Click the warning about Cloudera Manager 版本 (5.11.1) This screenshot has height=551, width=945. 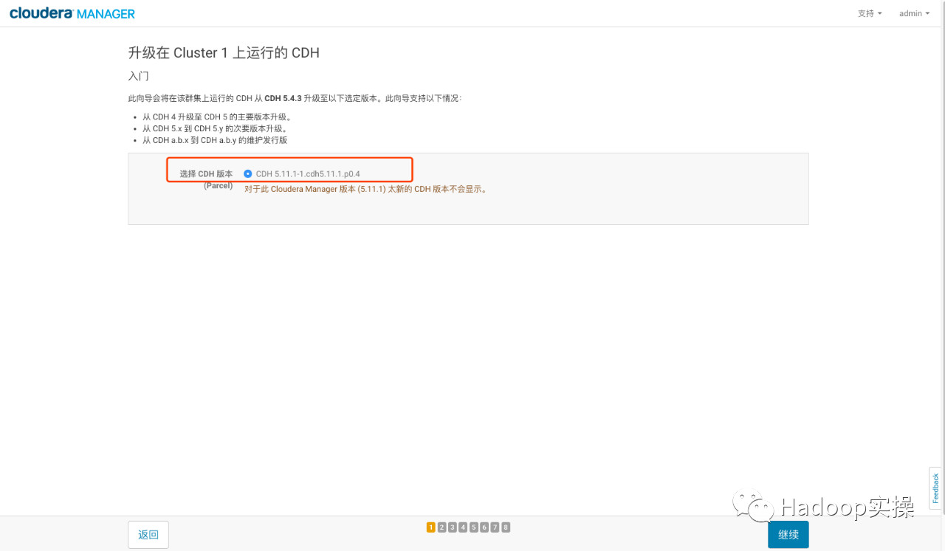pyautogui.click(x=366, y=189)
